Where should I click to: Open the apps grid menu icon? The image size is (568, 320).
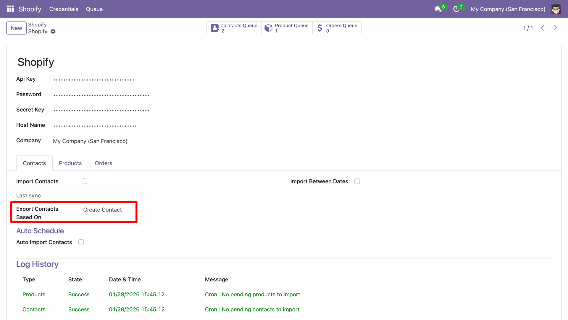point(10,9)
